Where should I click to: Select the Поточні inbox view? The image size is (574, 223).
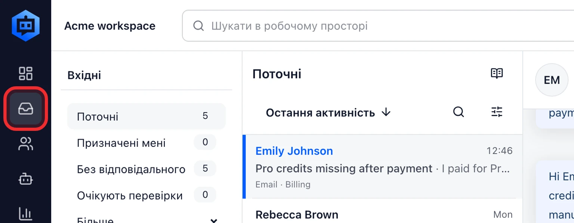(x=146, y=116)
